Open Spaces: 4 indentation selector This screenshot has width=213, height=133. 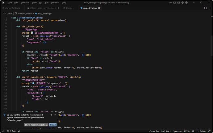[x=177, y=131]
